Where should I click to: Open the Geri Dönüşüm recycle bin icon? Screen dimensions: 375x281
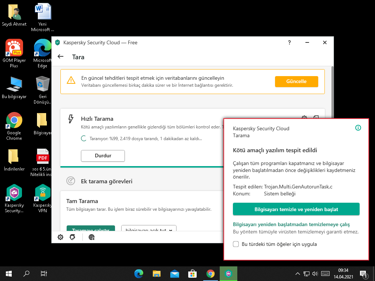tap(42, 90)
